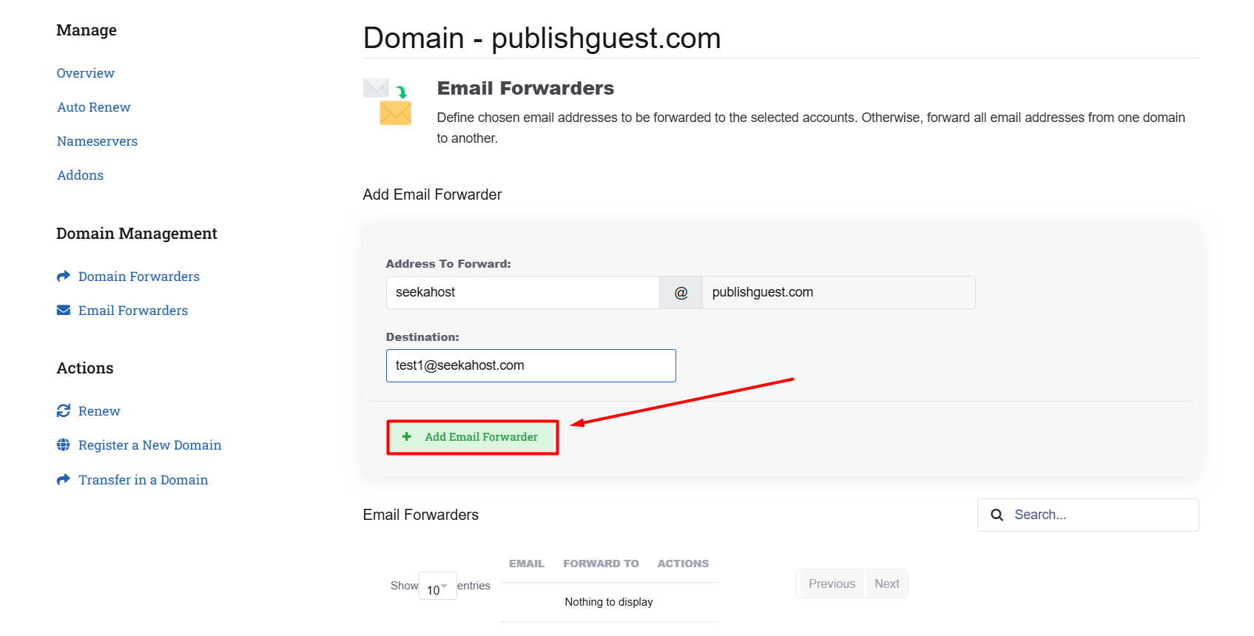
Task: Open the Renew action link
Action: pos(99,411)
